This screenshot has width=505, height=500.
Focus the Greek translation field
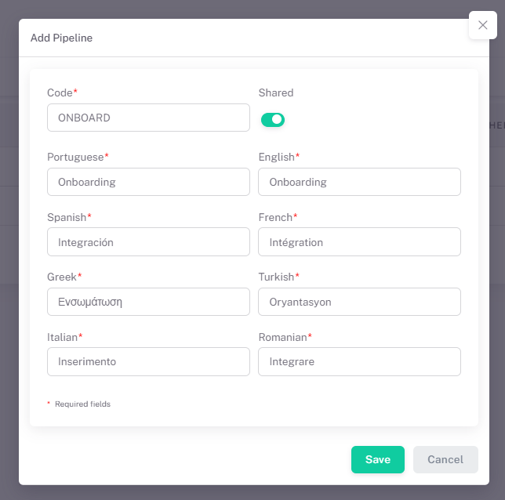(148, 302)
